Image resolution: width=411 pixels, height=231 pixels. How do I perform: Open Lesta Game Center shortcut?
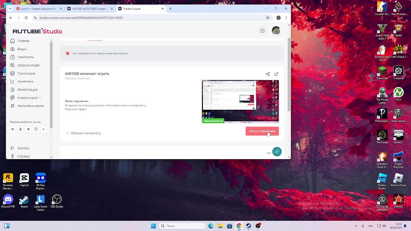pyautogui.click(x=40, y=203)
